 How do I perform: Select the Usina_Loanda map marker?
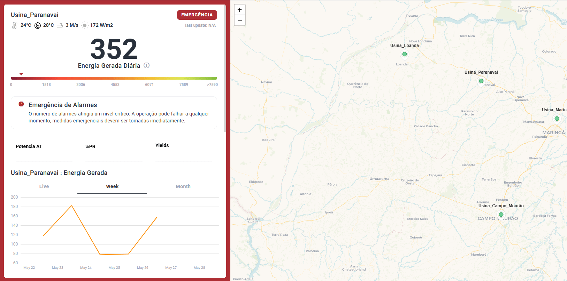[405, 54]
